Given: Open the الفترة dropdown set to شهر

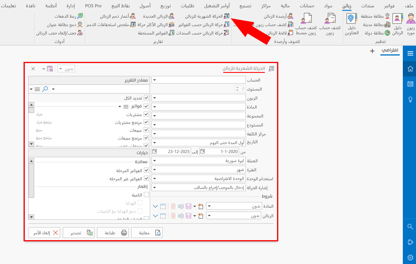Looking at the screenshot, I should [x=155, y=169].
